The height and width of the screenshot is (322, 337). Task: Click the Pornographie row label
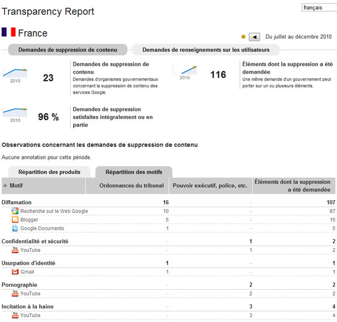[x=19, y=285]
